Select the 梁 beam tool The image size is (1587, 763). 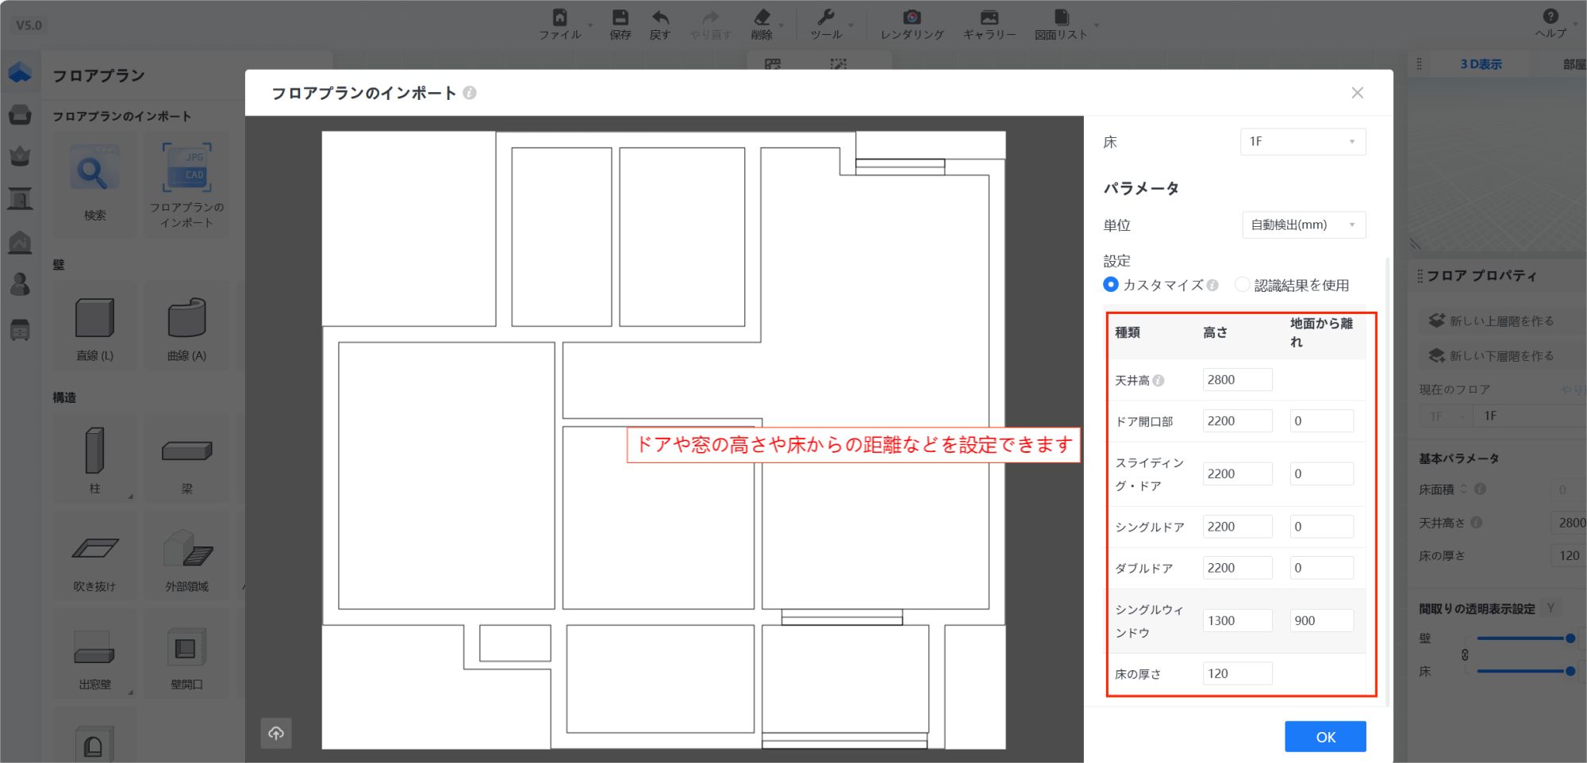pos(187,458)
